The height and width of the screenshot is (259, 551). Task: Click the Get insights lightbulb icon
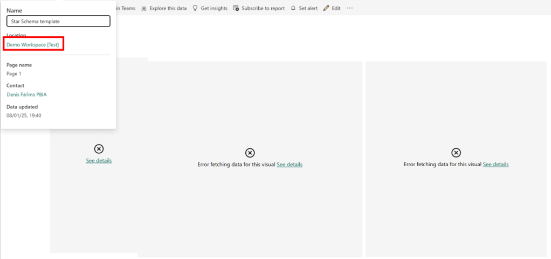coord(195,9)
